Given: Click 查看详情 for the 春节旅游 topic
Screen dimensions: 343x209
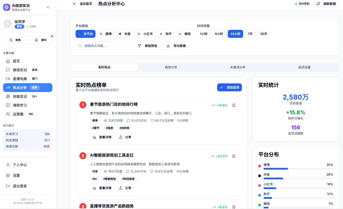Looking at the screenshot, I should pyautogui.click(x=102, y=137).
